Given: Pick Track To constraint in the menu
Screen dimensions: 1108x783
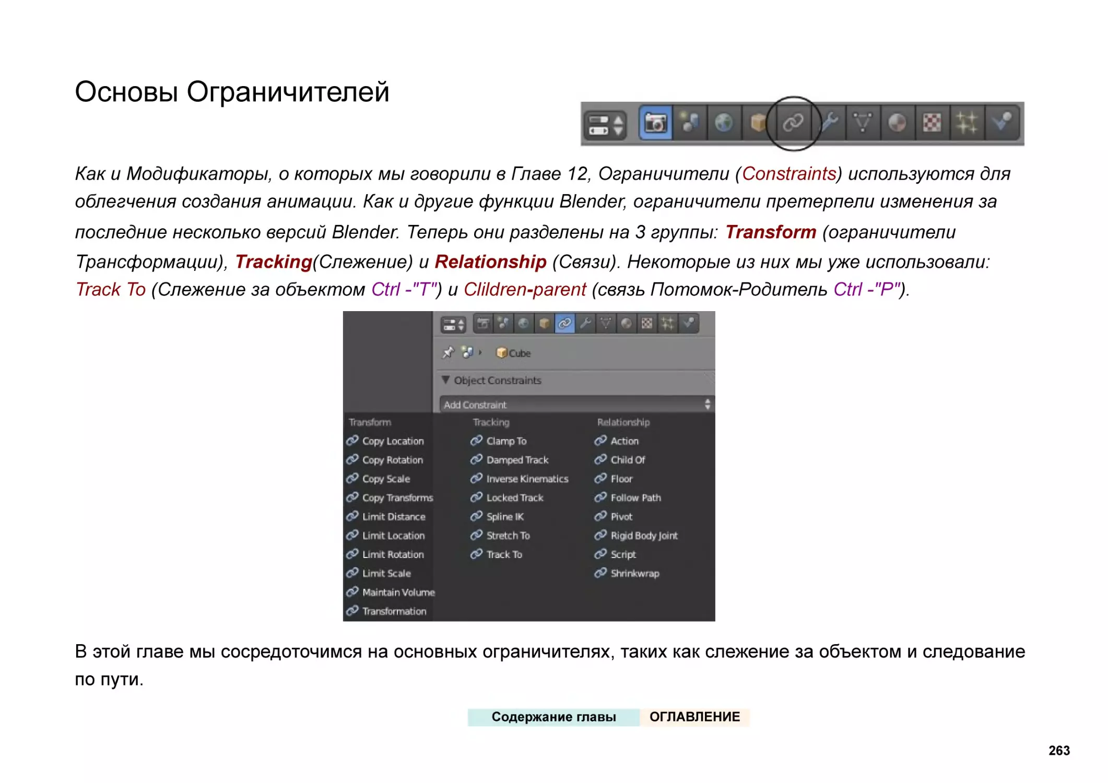Looking at the screenshot, I should point(497,554).
